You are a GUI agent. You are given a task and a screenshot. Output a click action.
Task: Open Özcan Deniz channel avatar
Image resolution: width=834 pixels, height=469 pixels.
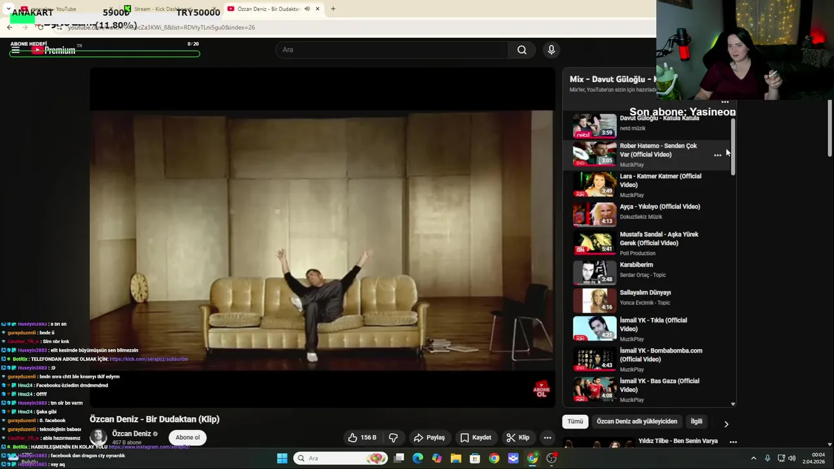click(x=98, y=438)
